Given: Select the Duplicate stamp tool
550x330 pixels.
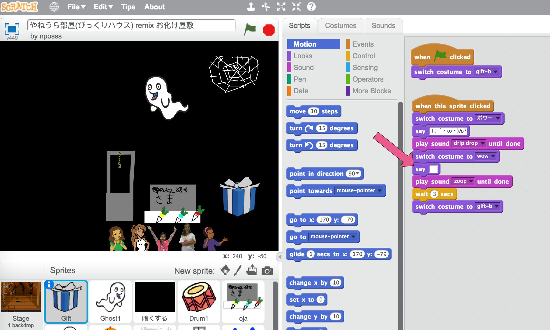Looking at the screenshot, I should (251, 7).
